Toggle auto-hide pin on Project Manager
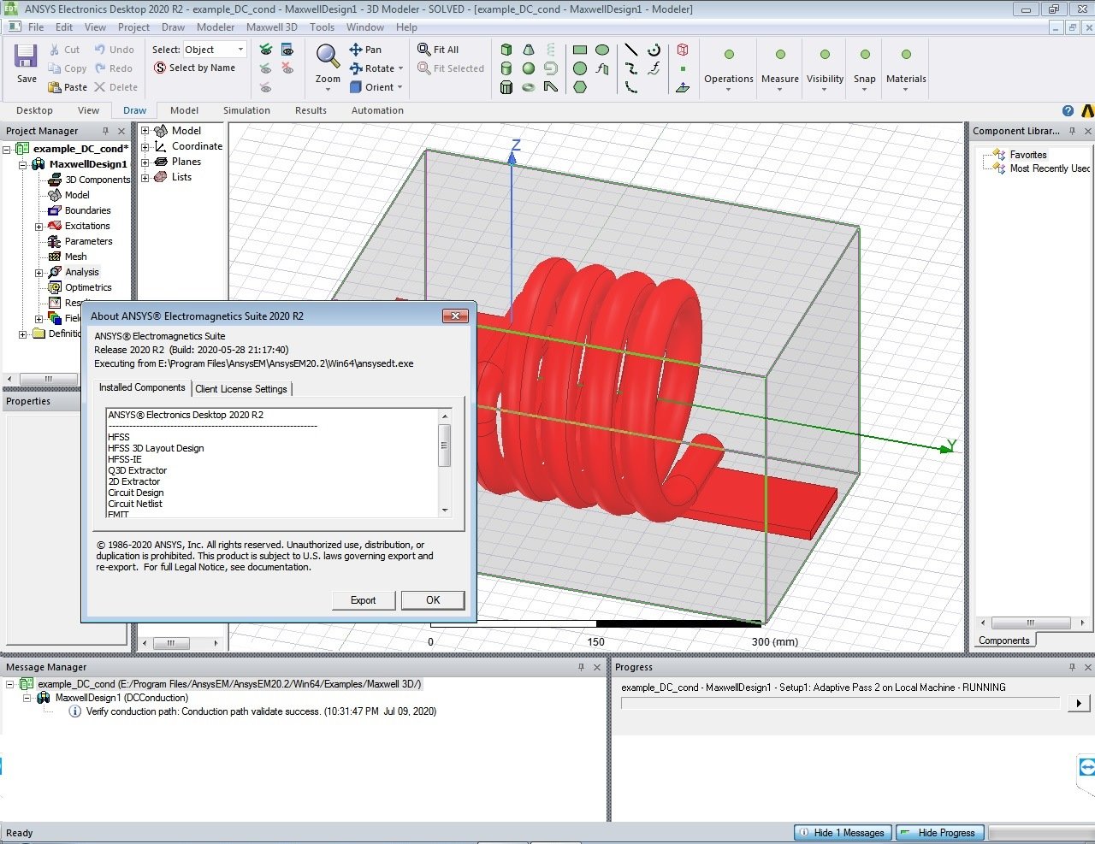Viewport: 1095px width, 844px height. point(106,131)
